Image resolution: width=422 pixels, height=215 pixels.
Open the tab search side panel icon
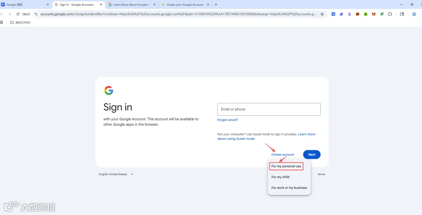point(402,14)
